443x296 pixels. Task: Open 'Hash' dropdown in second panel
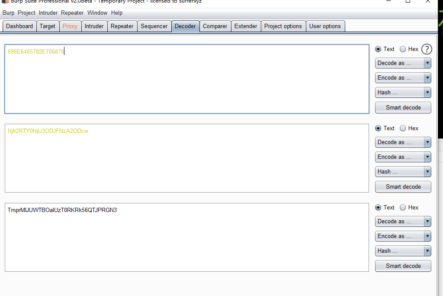403,172
